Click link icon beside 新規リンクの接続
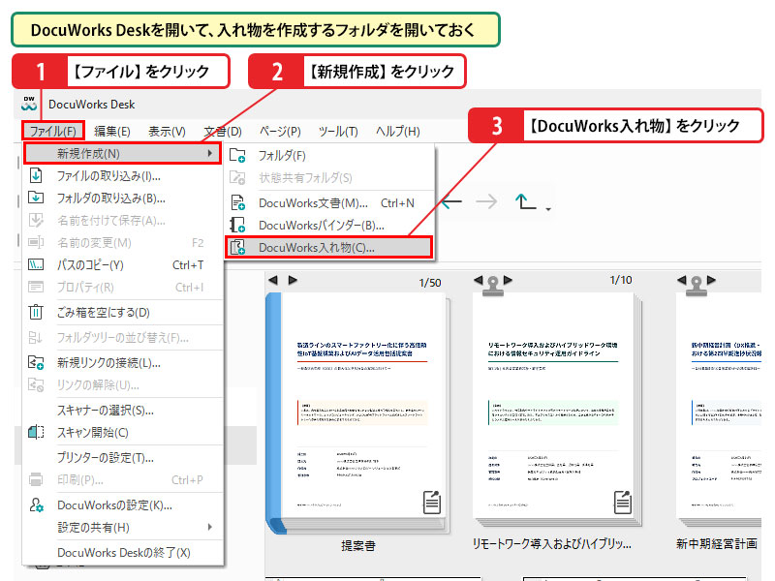This screenshot has width=775, height=581. tap(36, 362)
